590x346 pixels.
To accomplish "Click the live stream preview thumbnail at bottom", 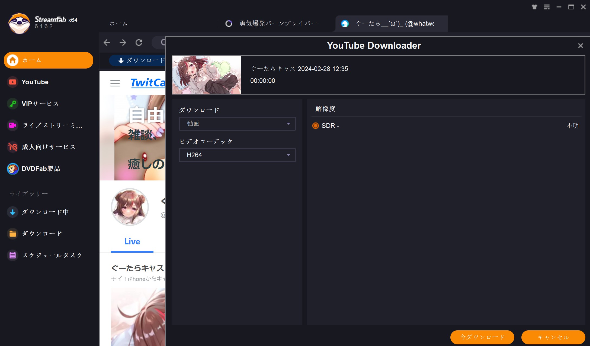I will coord(138,316).
